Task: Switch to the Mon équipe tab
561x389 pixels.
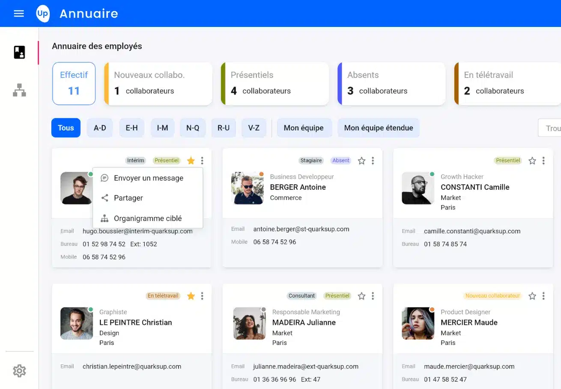Action: point(304,127)
